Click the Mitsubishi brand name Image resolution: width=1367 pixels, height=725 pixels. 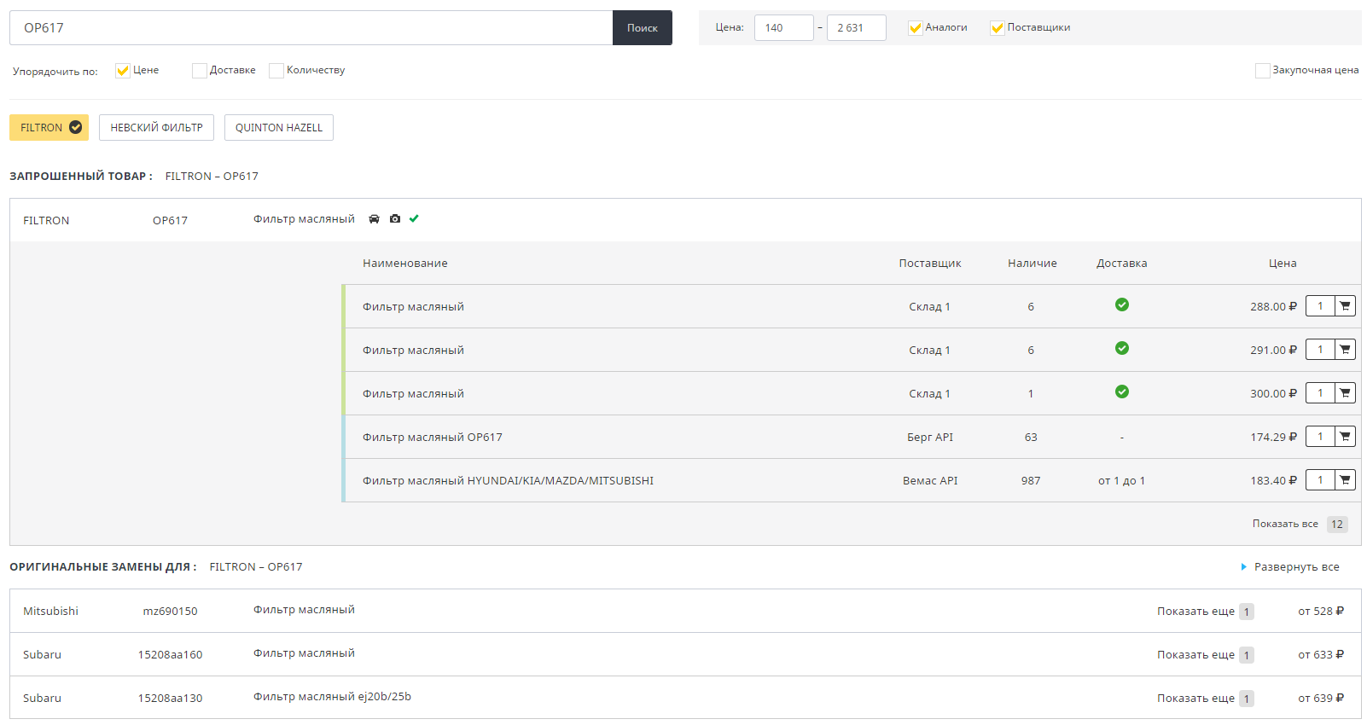pyautogui.click(x=50, y=612)
